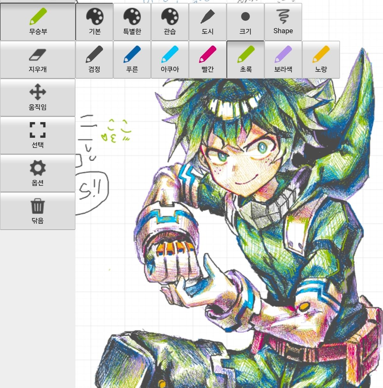Open 옵션 settings gear

pyautogui.click(x=38, y=173)
